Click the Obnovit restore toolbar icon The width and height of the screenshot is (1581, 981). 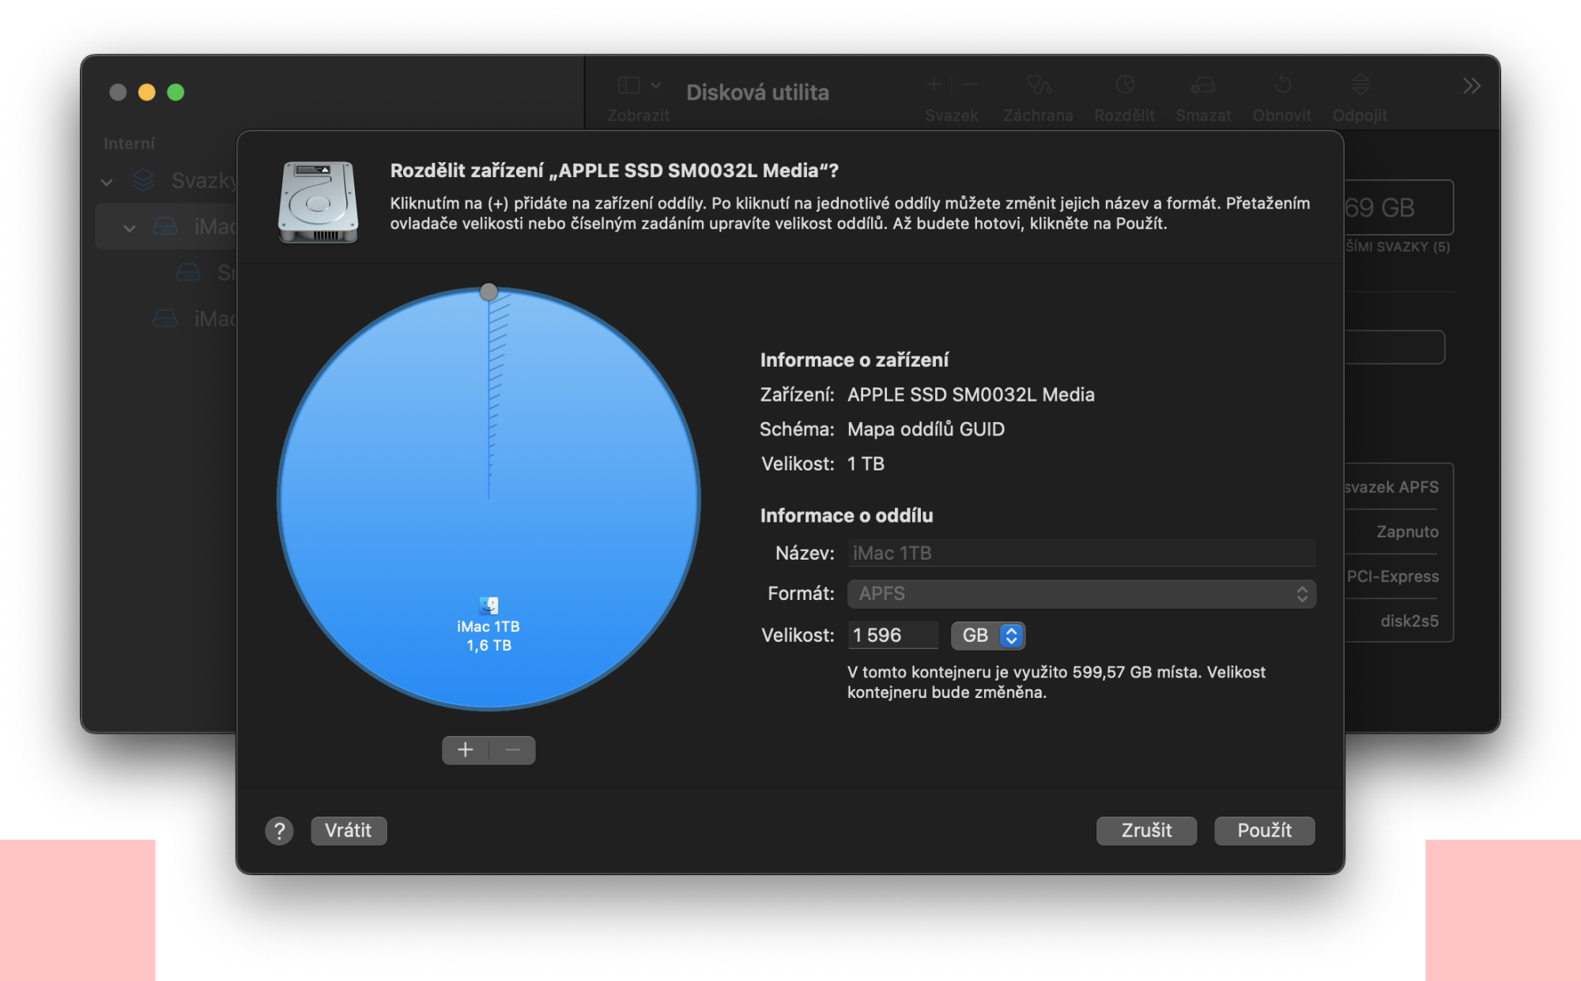[1281, 85]
